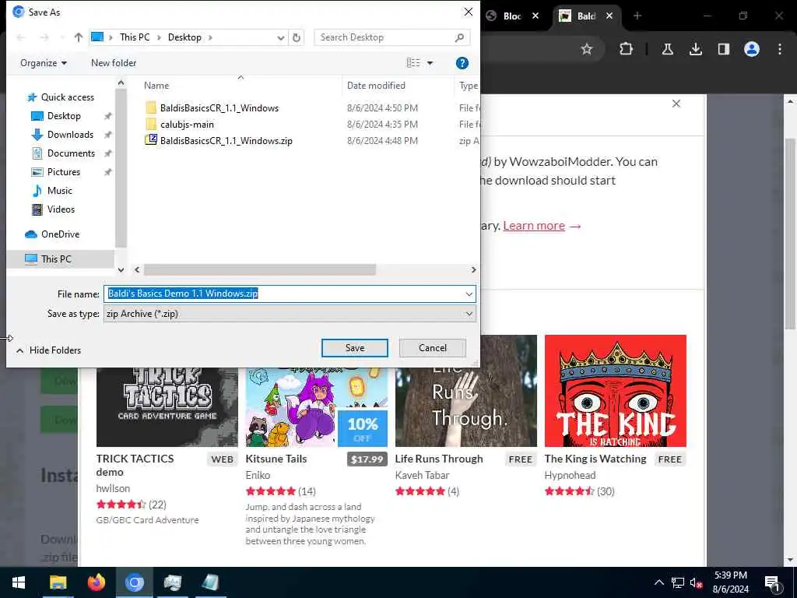Expand the chevron after This PC breadcrumb
Image resolution: width=797 pixels, height=598 pixels.
click(x=159, y=37)
